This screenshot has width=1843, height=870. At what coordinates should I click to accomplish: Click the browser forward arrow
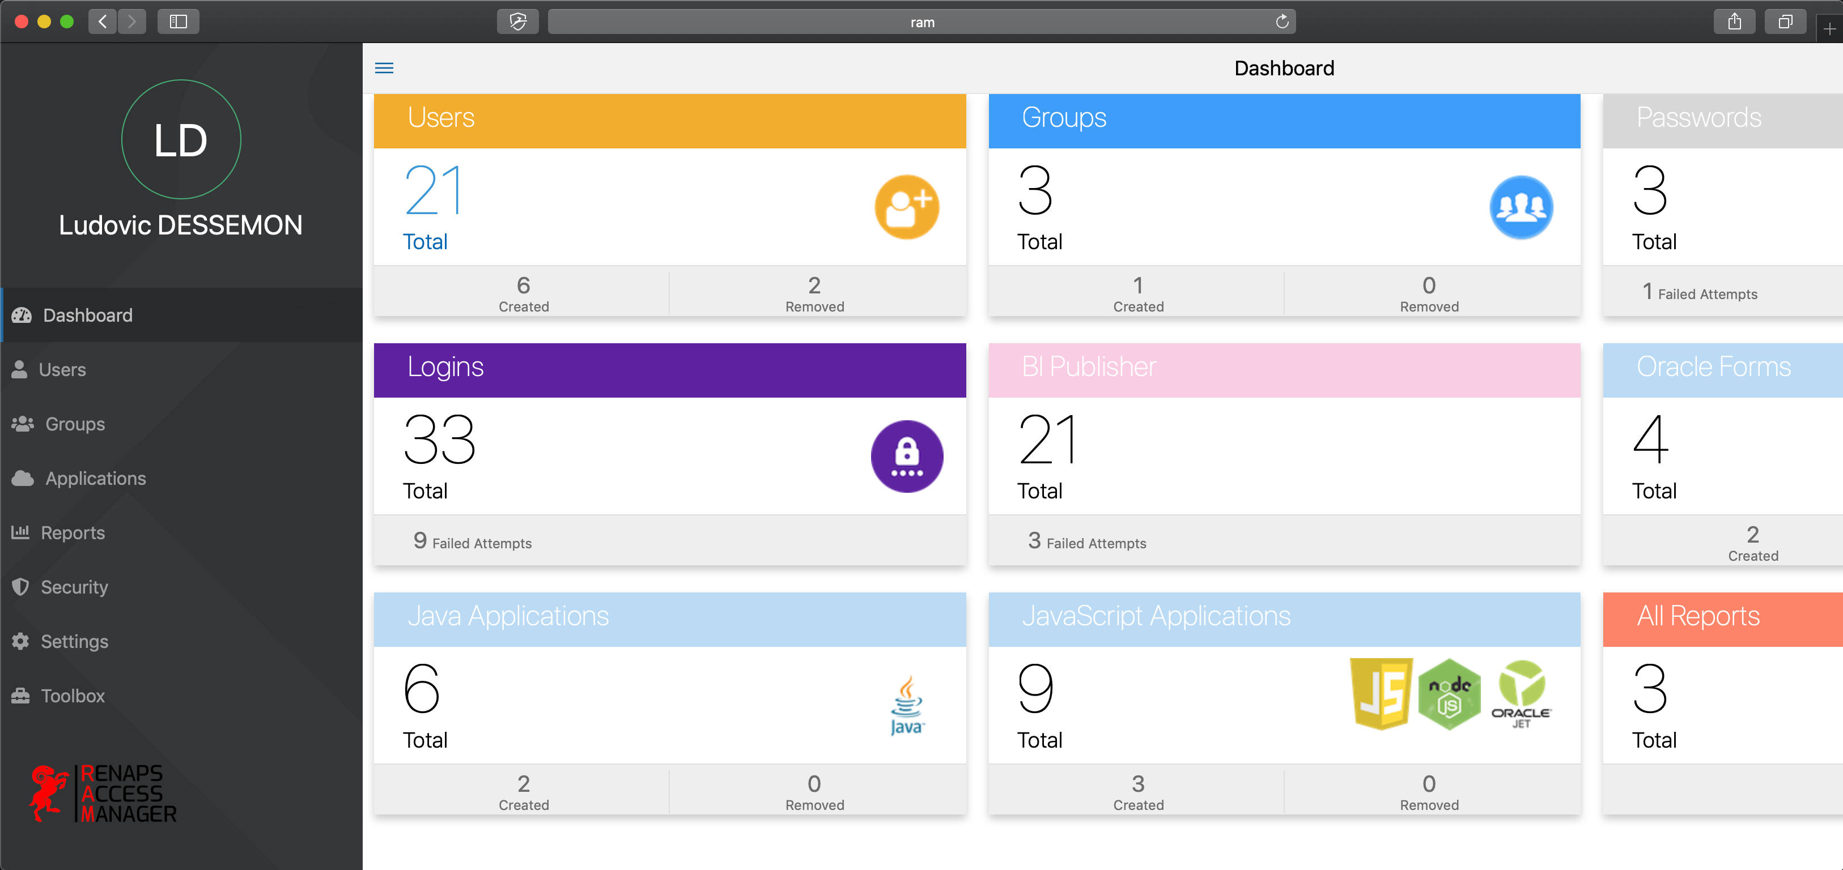[131, 22]
